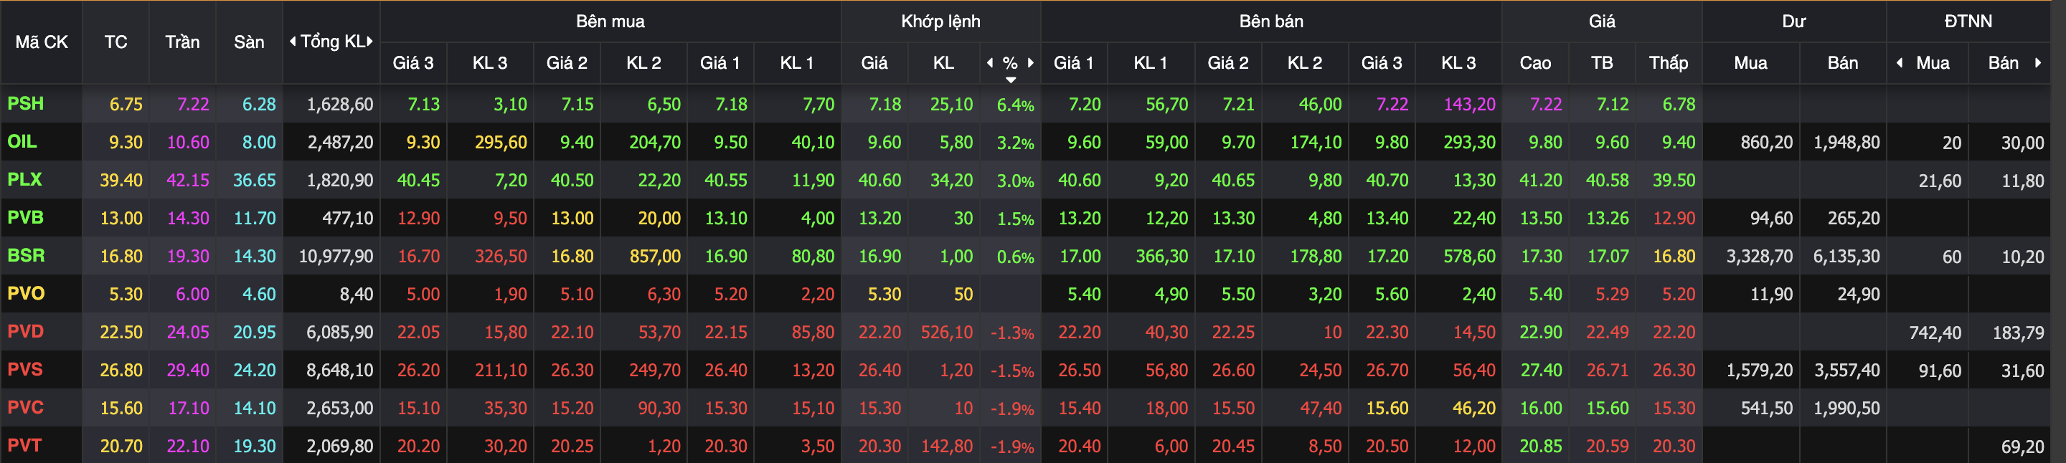This screenshot has height=463, width=2066.
Task: Open PSH stock ticker
Action: [26, 104]
